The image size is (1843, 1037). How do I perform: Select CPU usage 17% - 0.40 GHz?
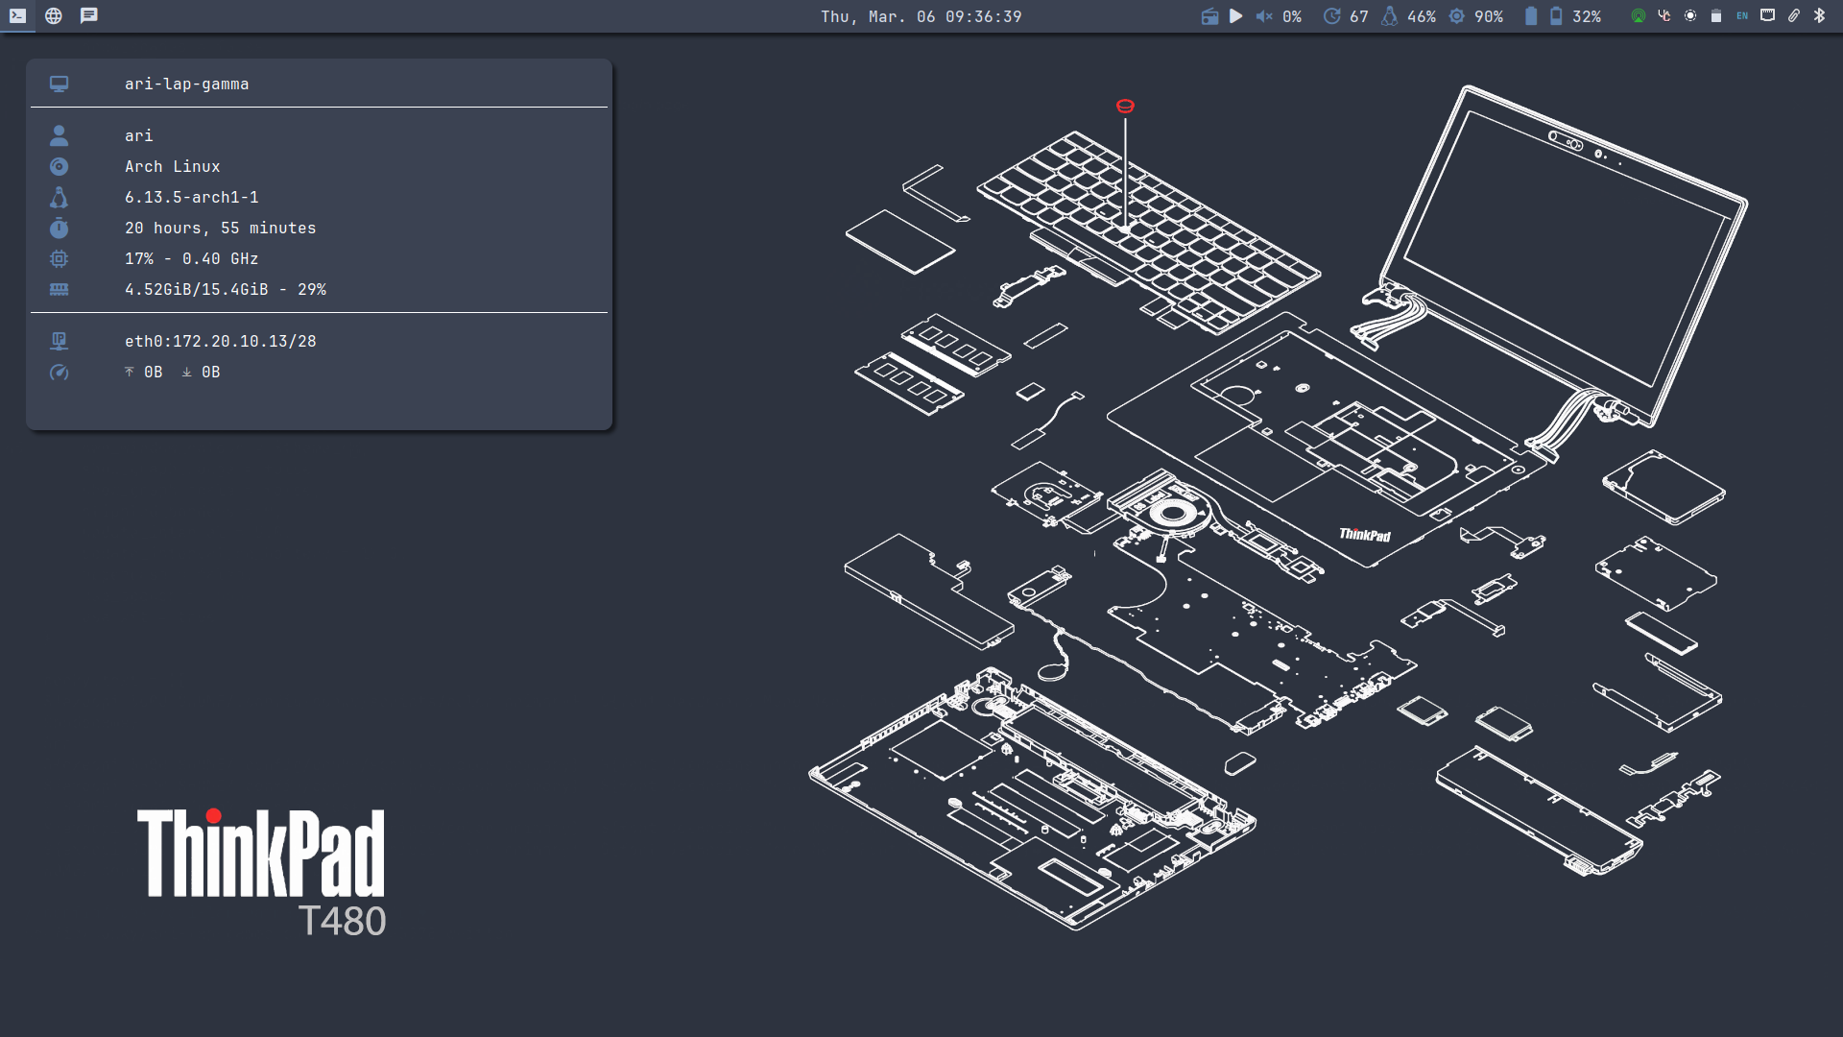pyautogui.click(x=191, y=259)
